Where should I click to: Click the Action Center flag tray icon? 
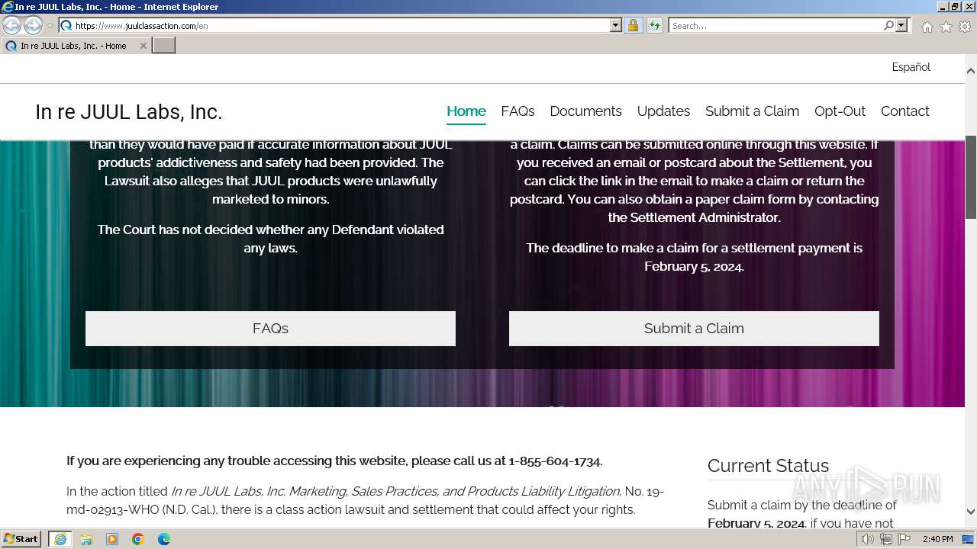coord(904,539)
